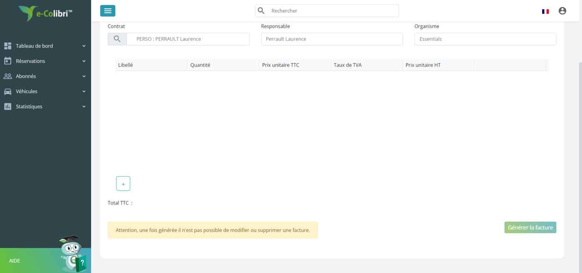Expand the Véhicules chevron
Image resolution: width=582 pixels, height=273 pixels.
click(x=84, y=91)
